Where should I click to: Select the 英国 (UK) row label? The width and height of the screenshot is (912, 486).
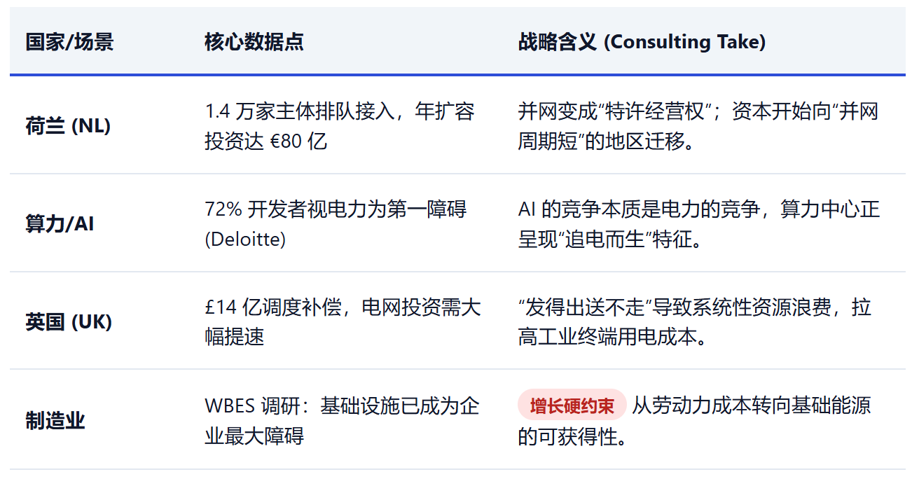coord(69,322)
